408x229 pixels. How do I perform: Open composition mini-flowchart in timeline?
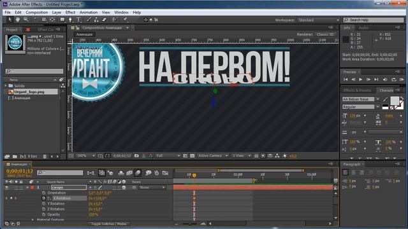tap(91, 173)
